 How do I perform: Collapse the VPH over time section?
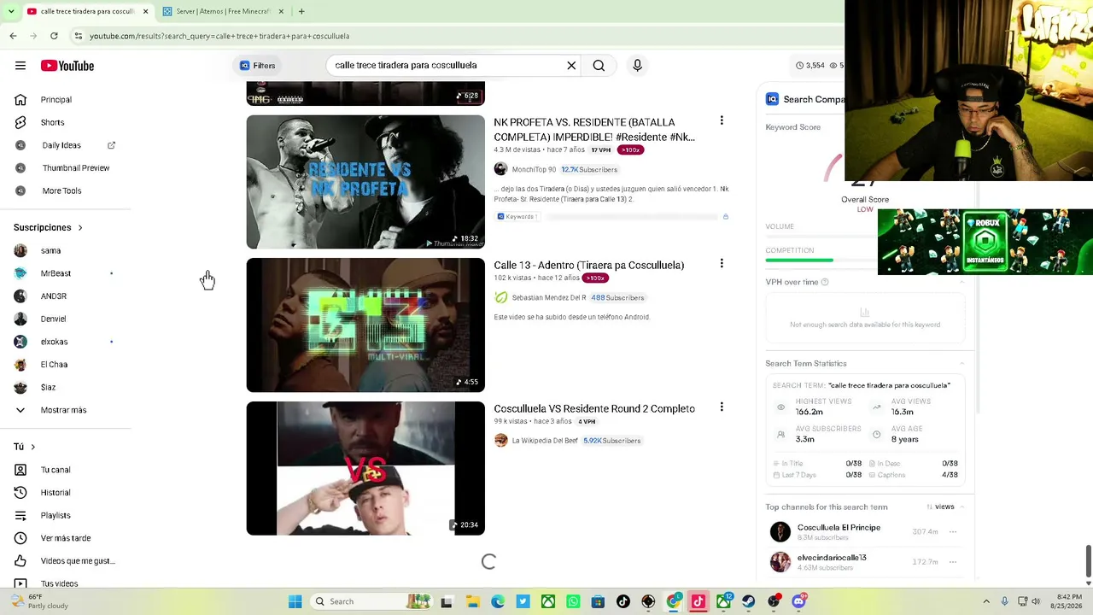(962, 282)
